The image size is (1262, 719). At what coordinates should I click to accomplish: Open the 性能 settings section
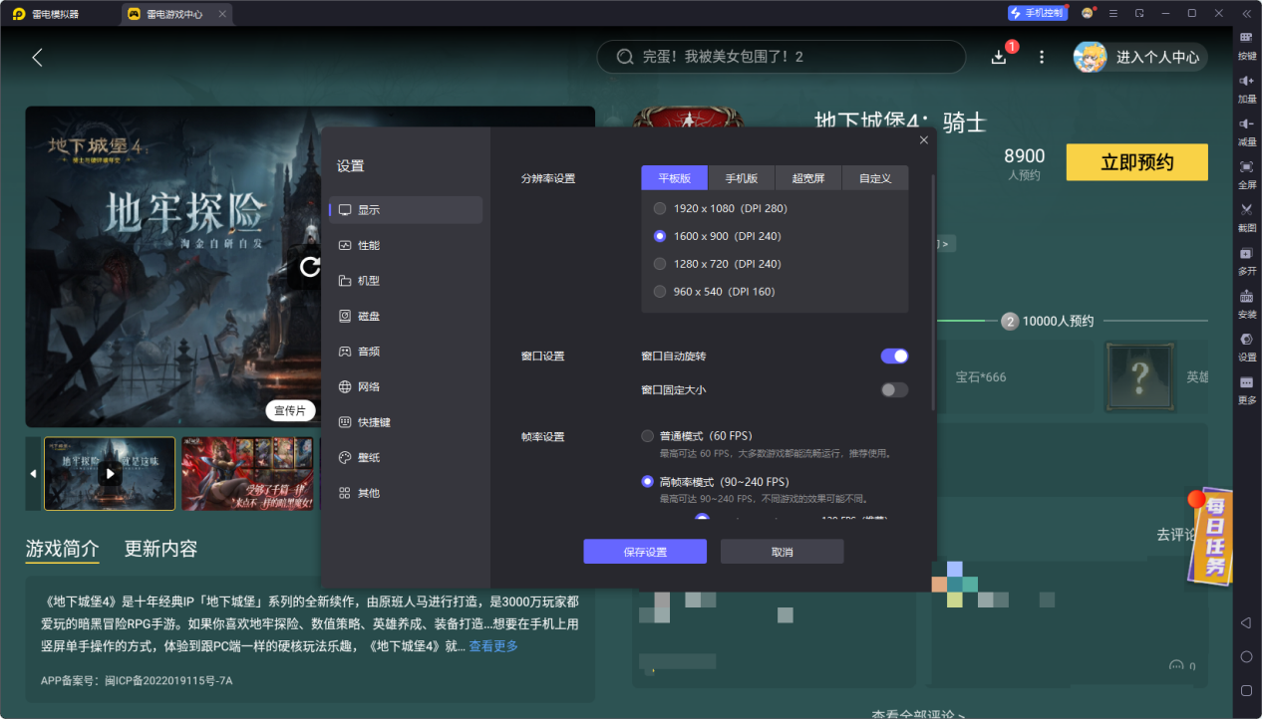(x=406, y=245)
